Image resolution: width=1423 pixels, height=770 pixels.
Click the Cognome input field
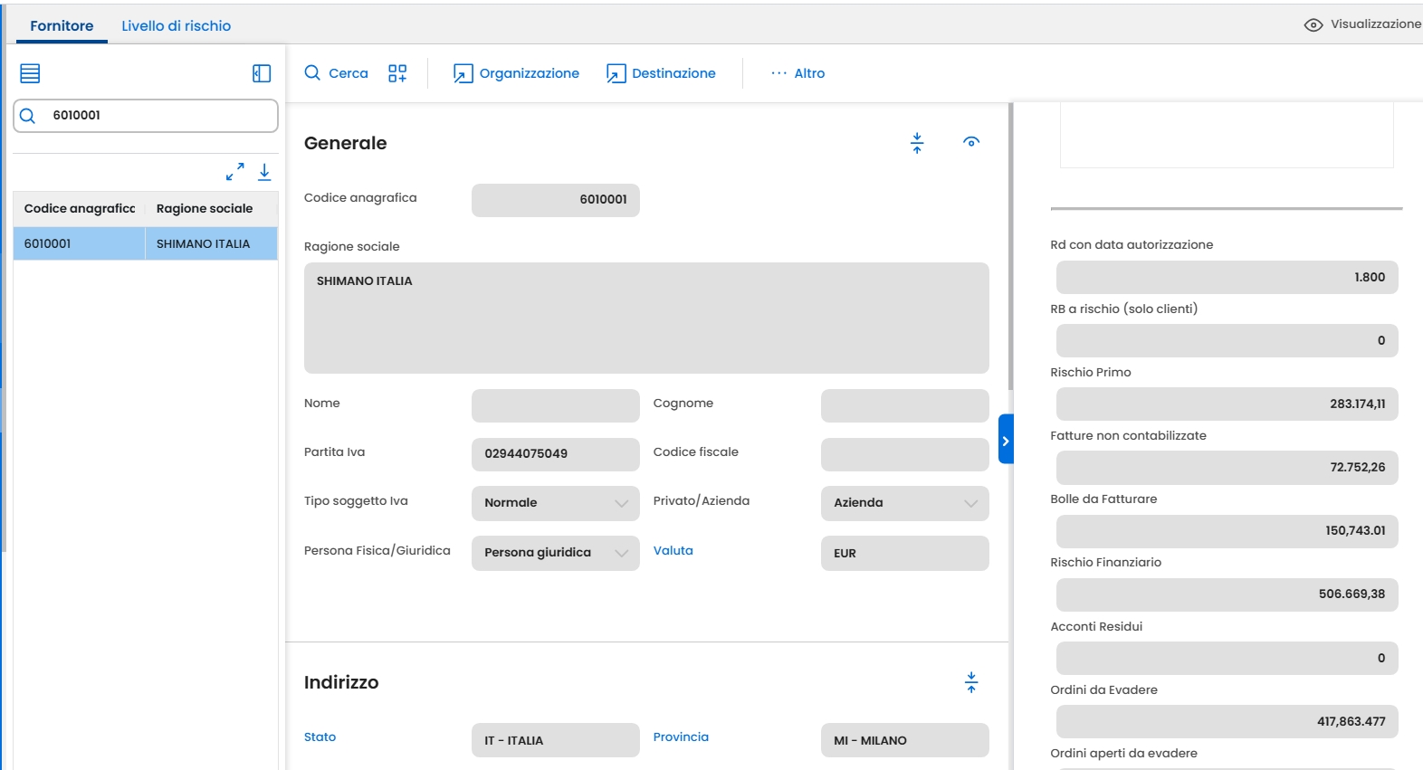tap(905, 405)
